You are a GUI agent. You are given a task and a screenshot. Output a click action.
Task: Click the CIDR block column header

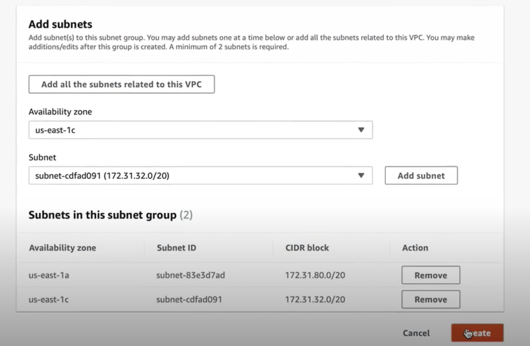click(307, 248)
